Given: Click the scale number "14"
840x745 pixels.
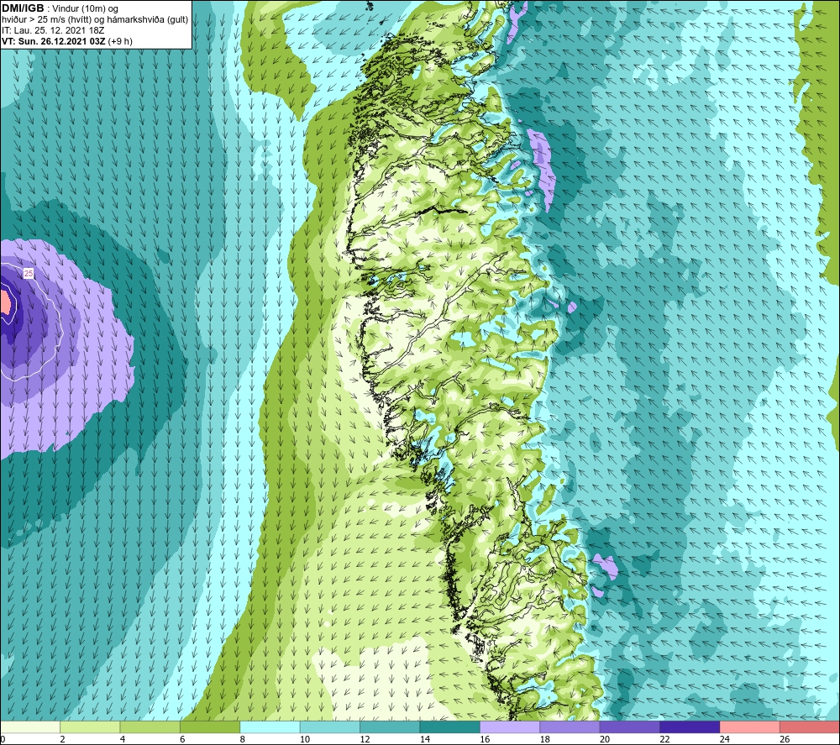Looking at the screenshot, I should (x=425, y=739).
